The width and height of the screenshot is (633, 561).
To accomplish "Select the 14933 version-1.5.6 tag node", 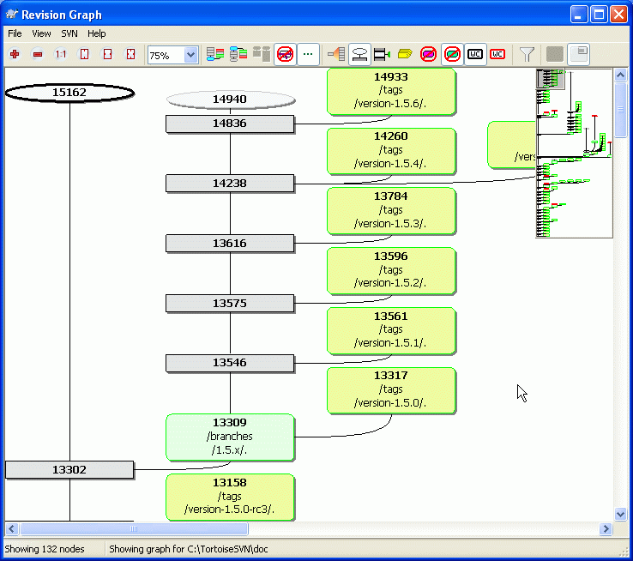I will 391,91.
